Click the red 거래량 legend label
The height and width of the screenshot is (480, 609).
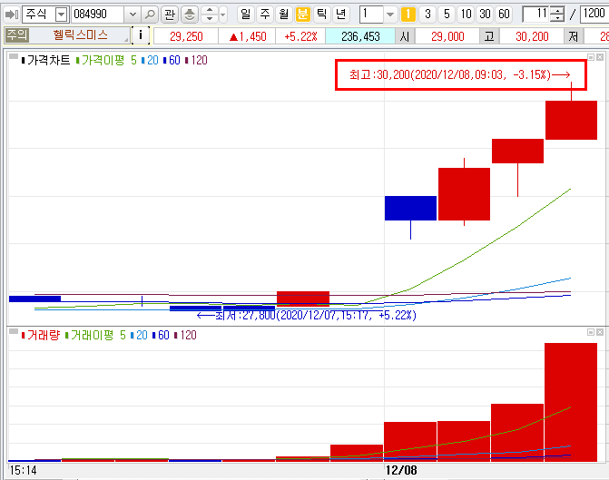pyautogui.click(x=41, y=335)
